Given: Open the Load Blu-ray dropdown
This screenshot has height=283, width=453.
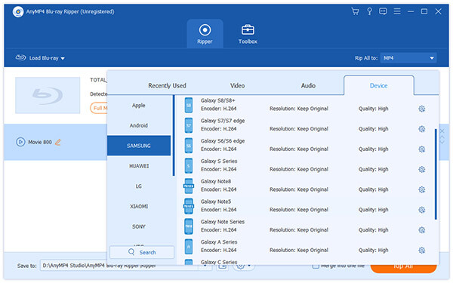Looking at the screenshot, I should click(x=40, y=58).
